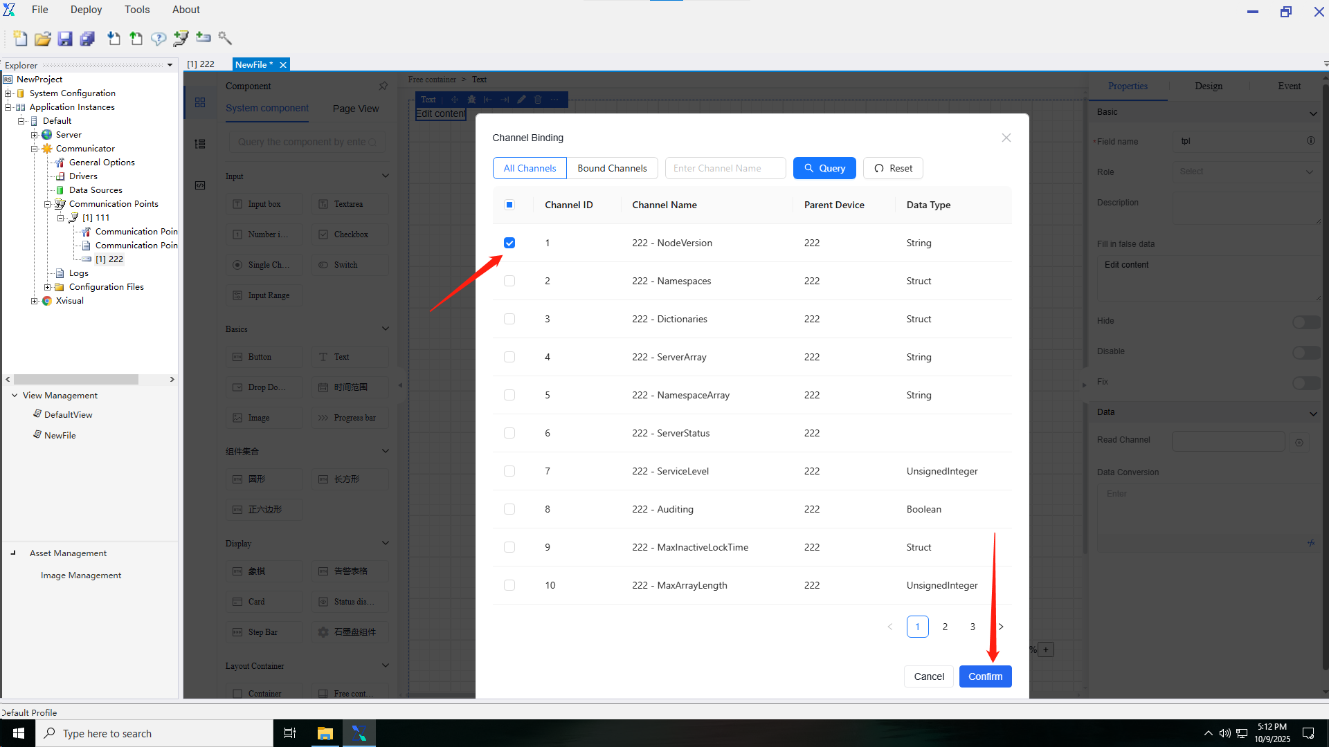Click the New File toolbar icon

(20, 39)
